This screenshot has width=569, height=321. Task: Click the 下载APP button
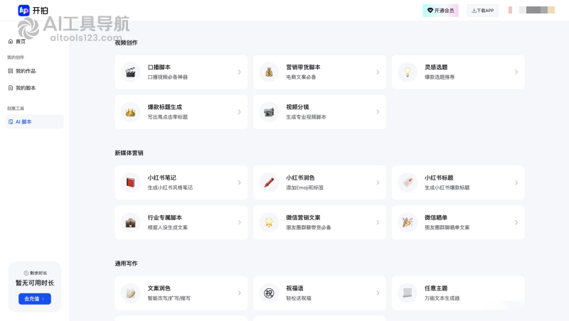(483, 11)
